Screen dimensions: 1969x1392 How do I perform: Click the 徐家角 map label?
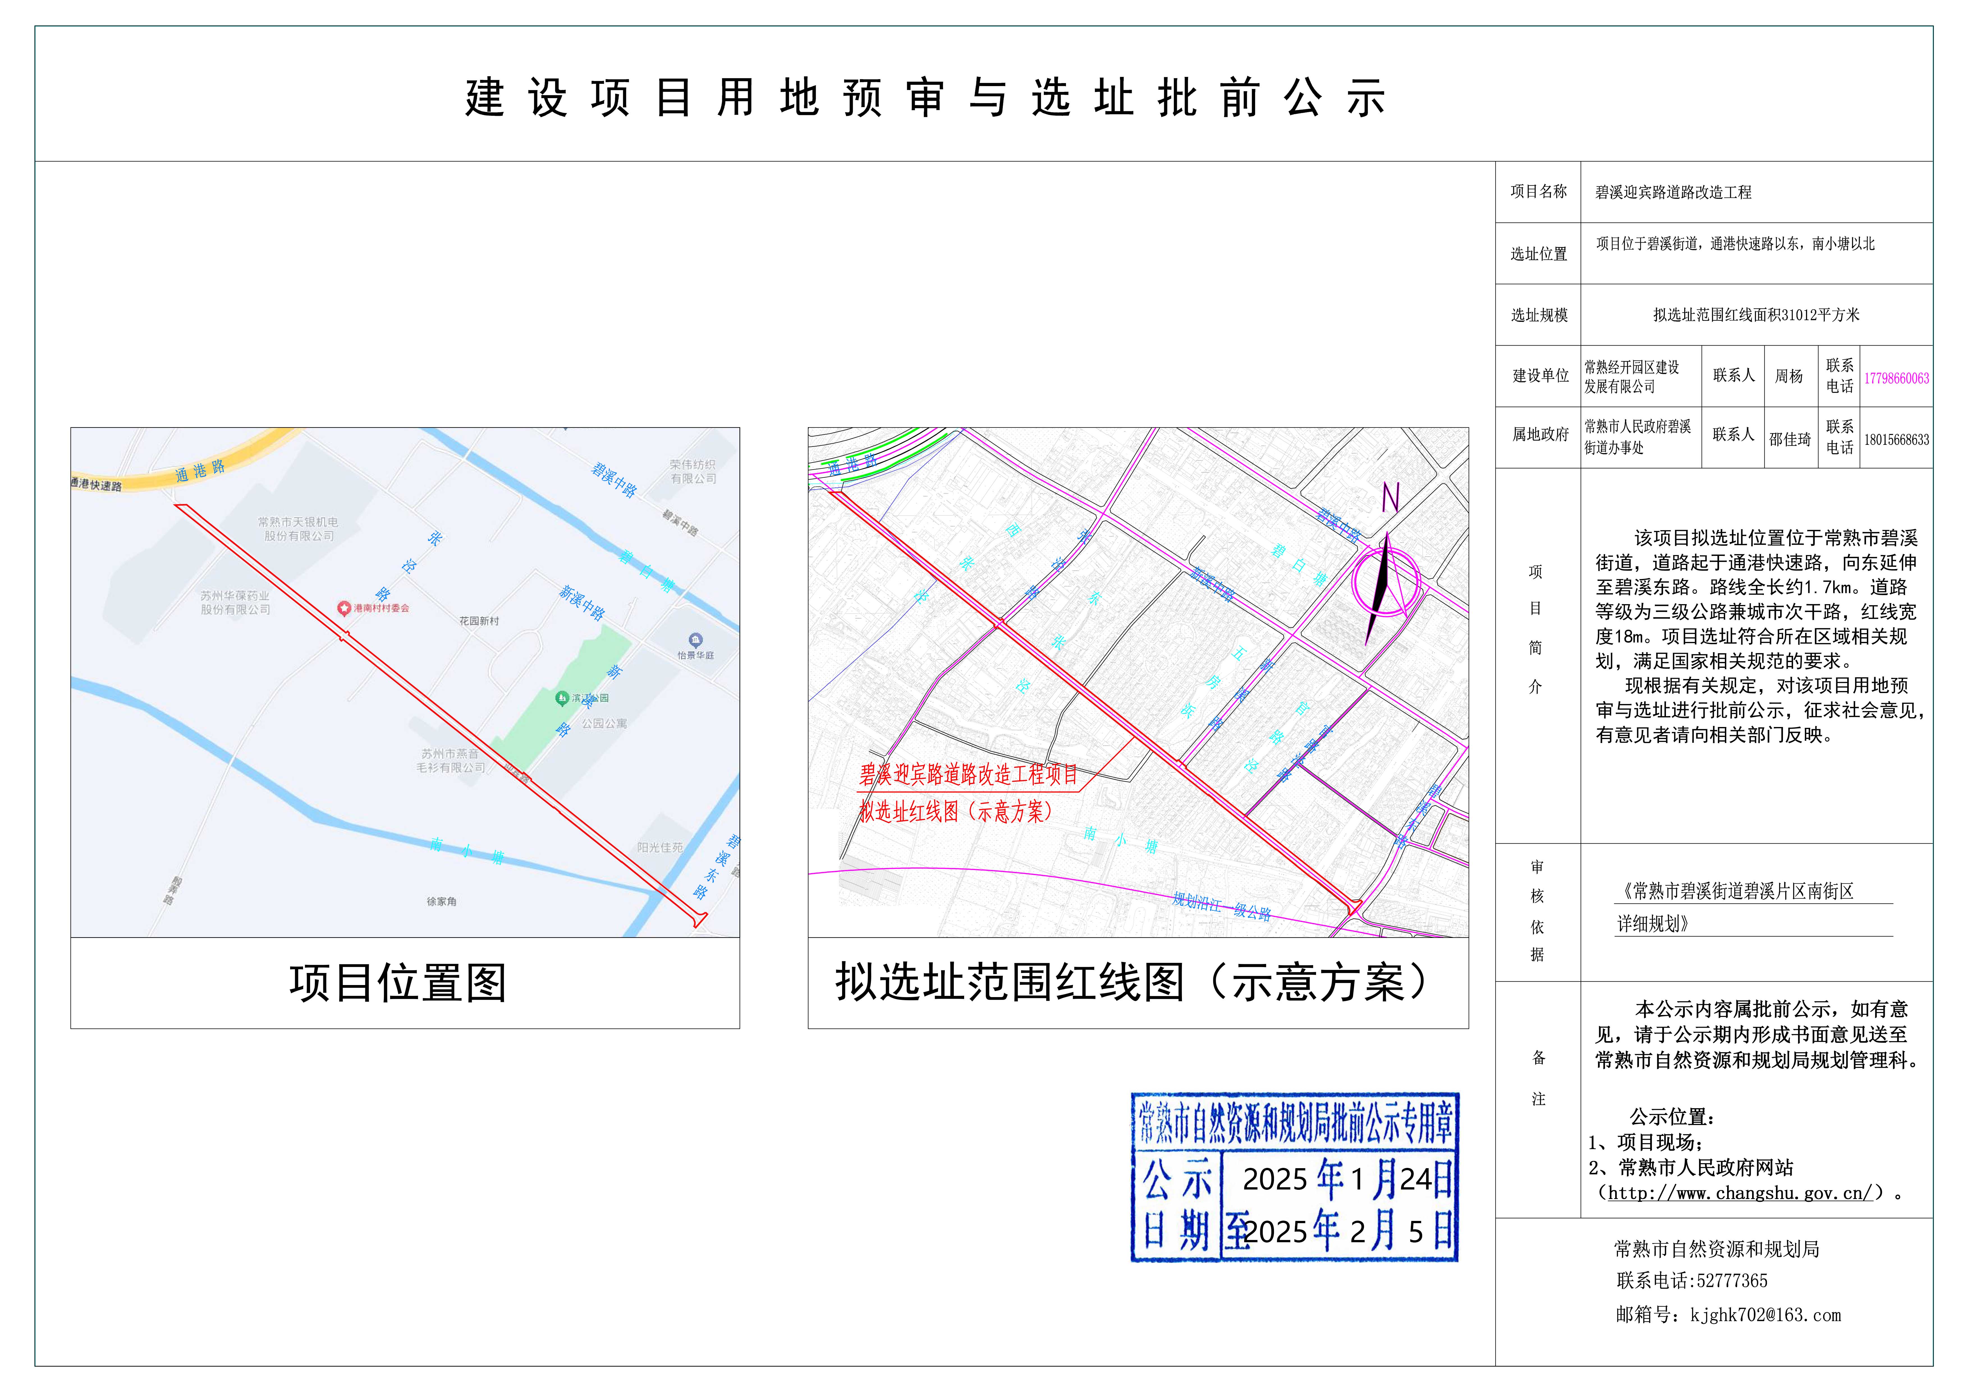442,902
